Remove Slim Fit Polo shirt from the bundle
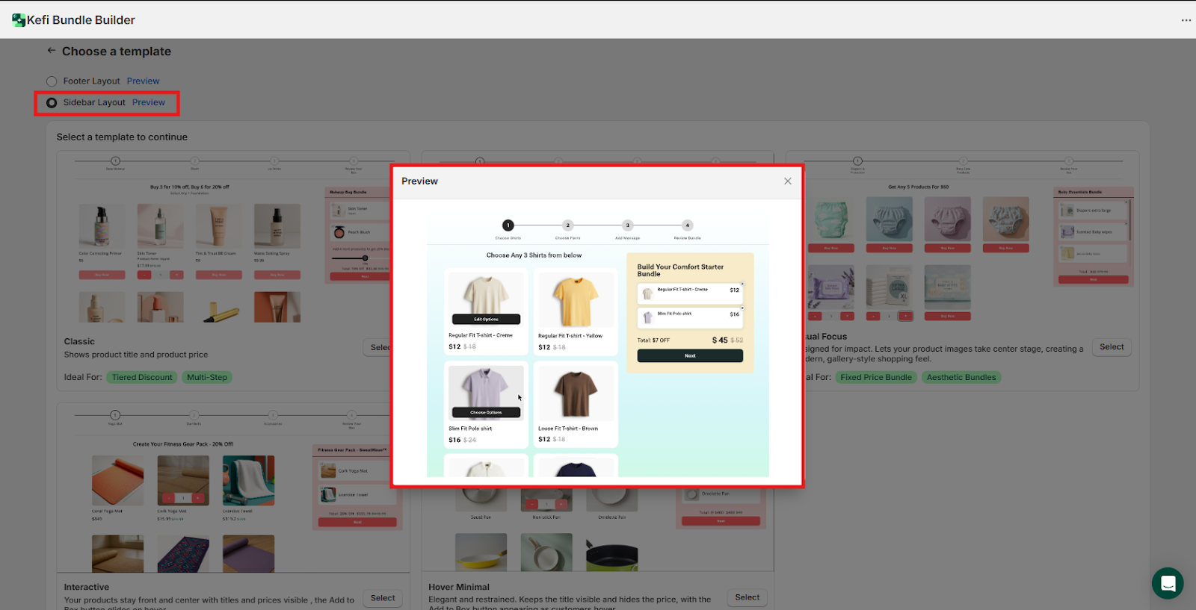Screen dimensions: 1196x610 point(742,308)
